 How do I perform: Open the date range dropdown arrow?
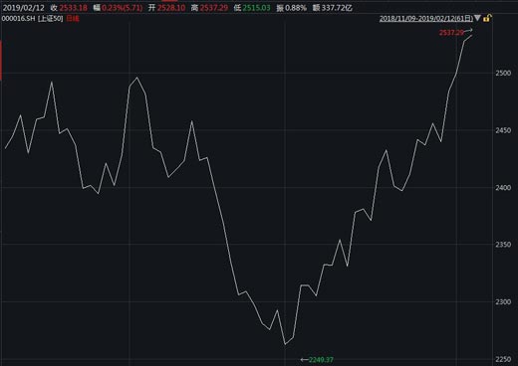477,18
